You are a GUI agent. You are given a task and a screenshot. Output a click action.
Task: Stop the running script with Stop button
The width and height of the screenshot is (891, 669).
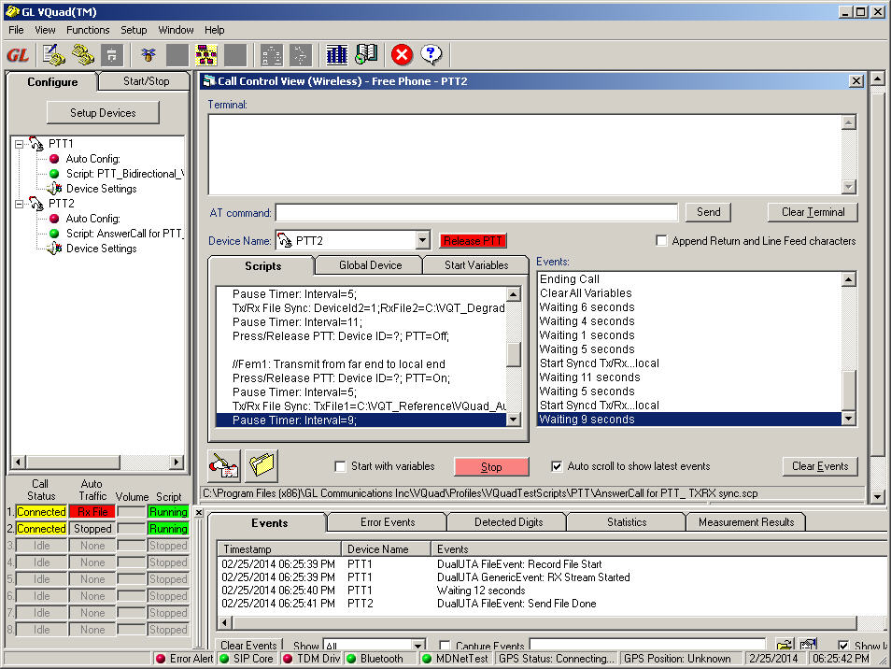[491, 466]
